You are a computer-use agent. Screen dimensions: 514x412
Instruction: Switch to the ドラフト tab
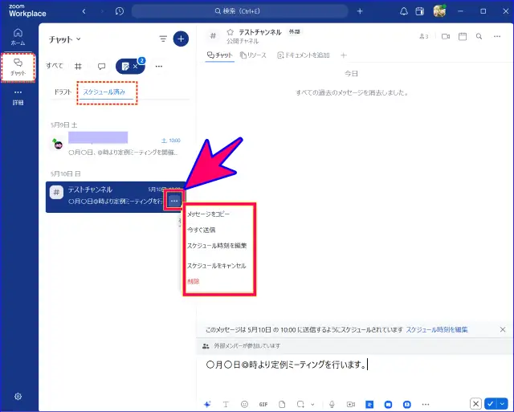[63, 92]
